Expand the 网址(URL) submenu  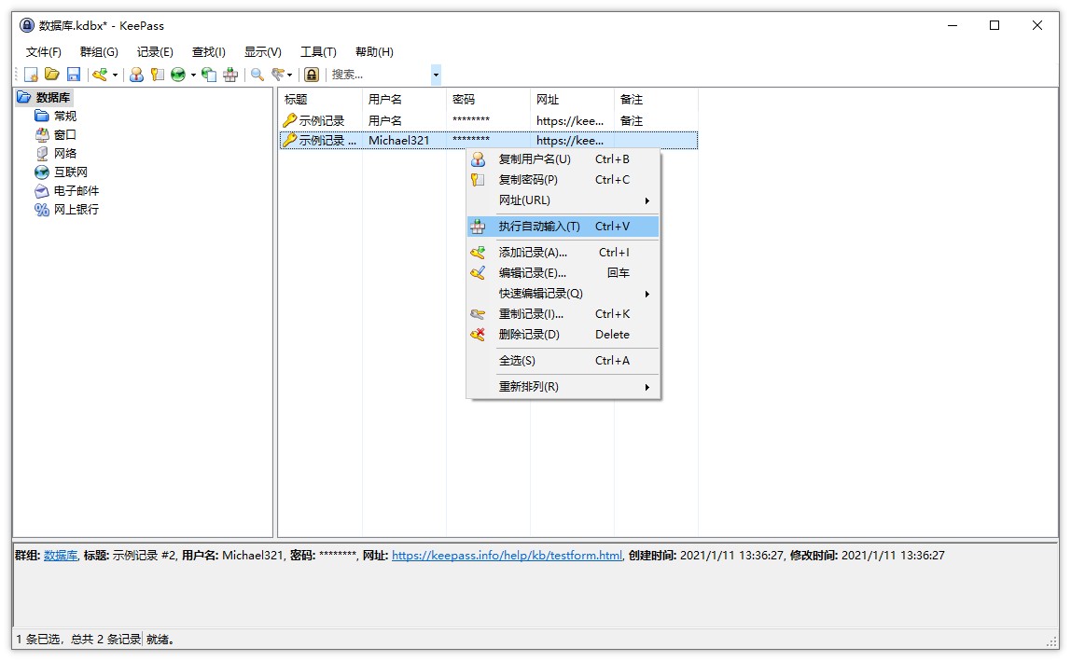563,200
